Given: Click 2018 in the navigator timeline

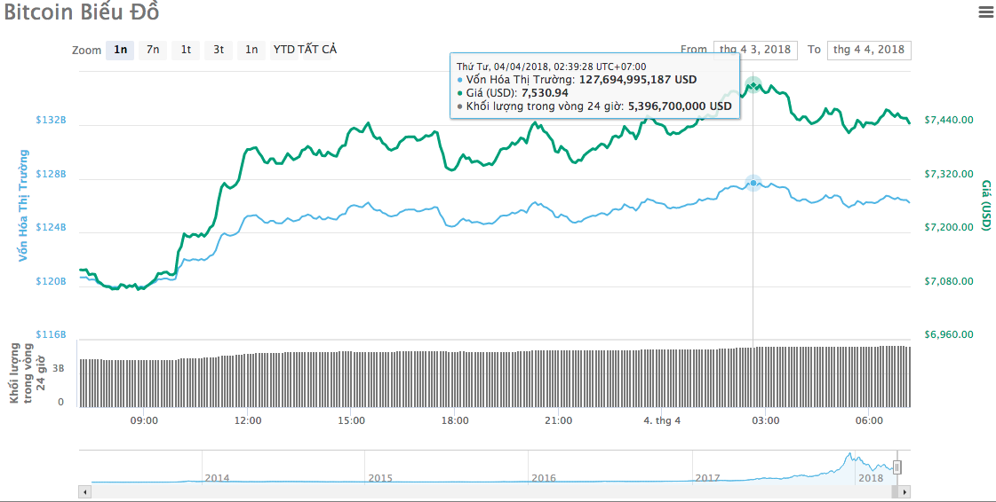Looking at the screenshot, I should point(871,478).
